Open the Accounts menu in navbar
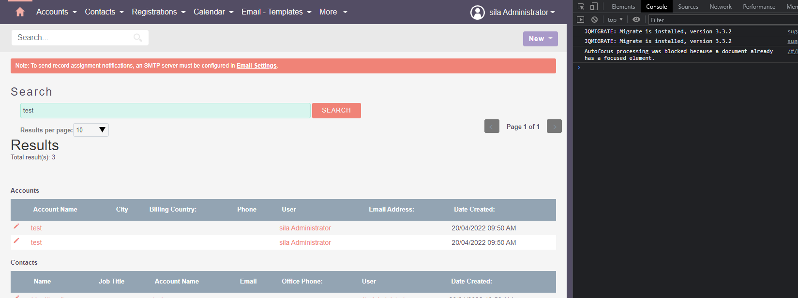 [x=56, y=12]
